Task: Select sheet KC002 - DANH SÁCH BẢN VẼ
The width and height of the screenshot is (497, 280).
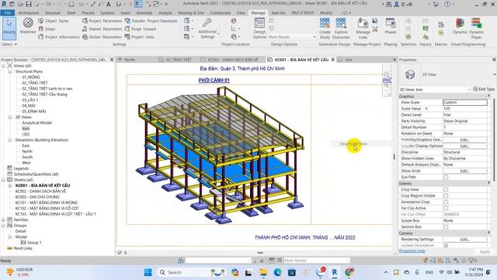Action: [40, 191]
